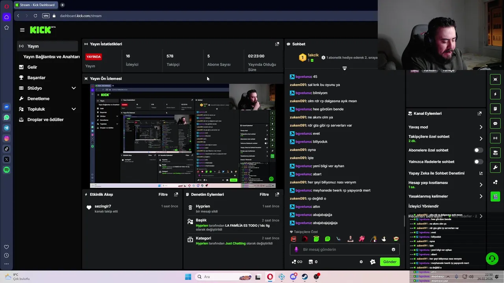Pop out the Etkinlik Akışı panel
The width and height of the screenshot is (504, 283).
click(x=176, y=195)
